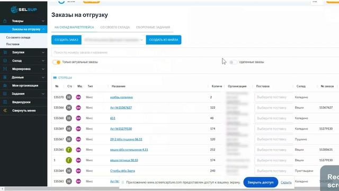Viewport: 339px width, 191px height.
Task: Open Поставки sidebar submenu item
Action: click(13, 44)
